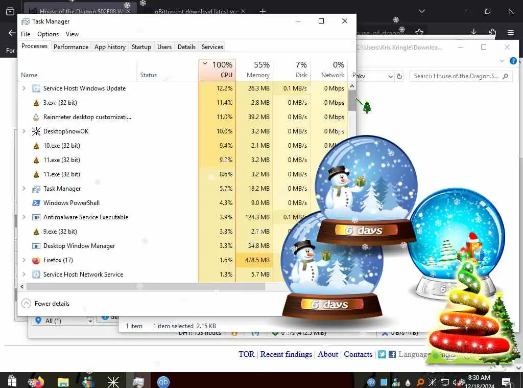The width and height of the screenshot is (523, 388).
Task: Open the Contacts link in the page footer
Action: pos(358,354)
